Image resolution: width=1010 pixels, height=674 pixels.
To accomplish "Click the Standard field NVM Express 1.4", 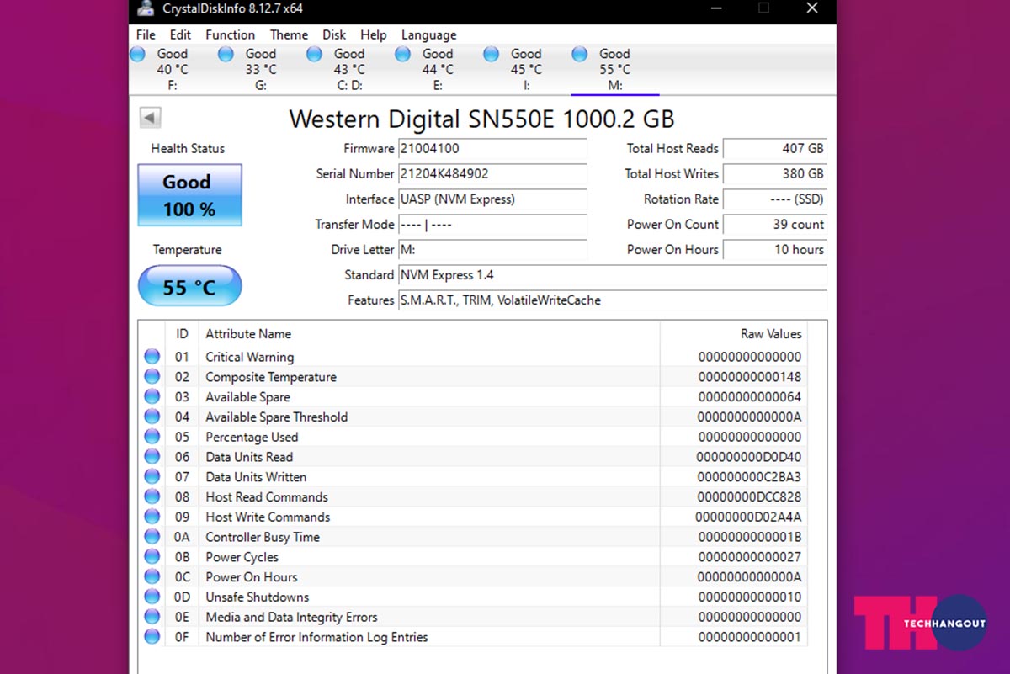I will 613,275.
